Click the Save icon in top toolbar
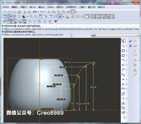The height and width of the screenshot is (124, 141). 15,12
